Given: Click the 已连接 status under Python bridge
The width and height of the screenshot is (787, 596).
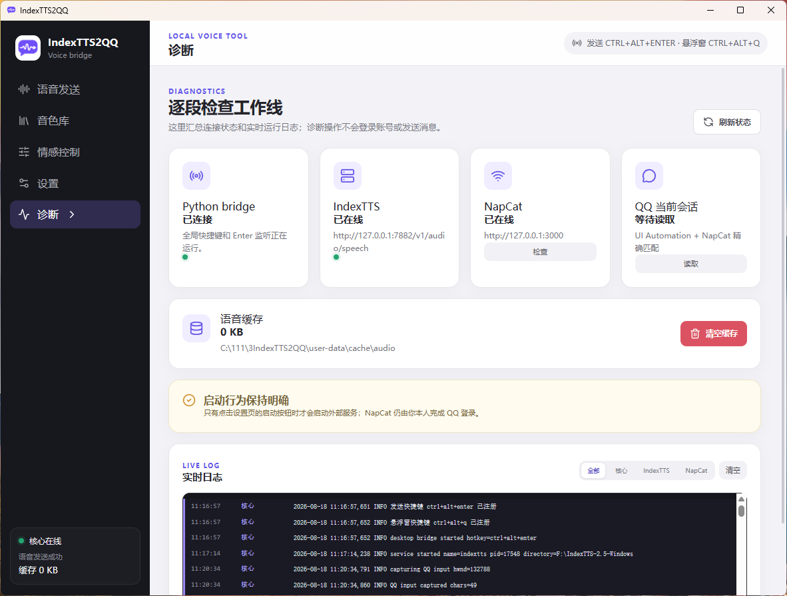Looking at the screenshot, I should [197, 219].
